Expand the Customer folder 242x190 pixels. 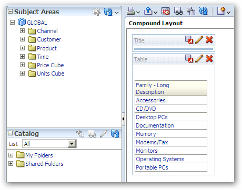pos(22,39)
